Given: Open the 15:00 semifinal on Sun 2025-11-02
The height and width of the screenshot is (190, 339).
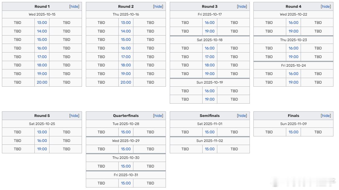Looking at the screenshot, I should click(210, 149).
